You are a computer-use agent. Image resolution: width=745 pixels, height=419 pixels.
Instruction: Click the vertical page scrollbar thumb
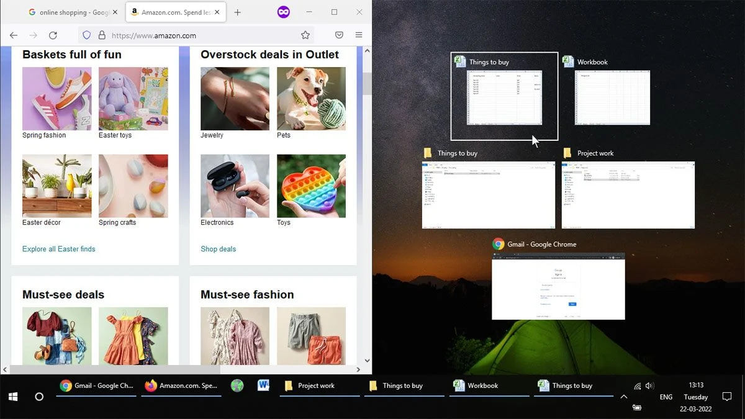tap(367, 83)
